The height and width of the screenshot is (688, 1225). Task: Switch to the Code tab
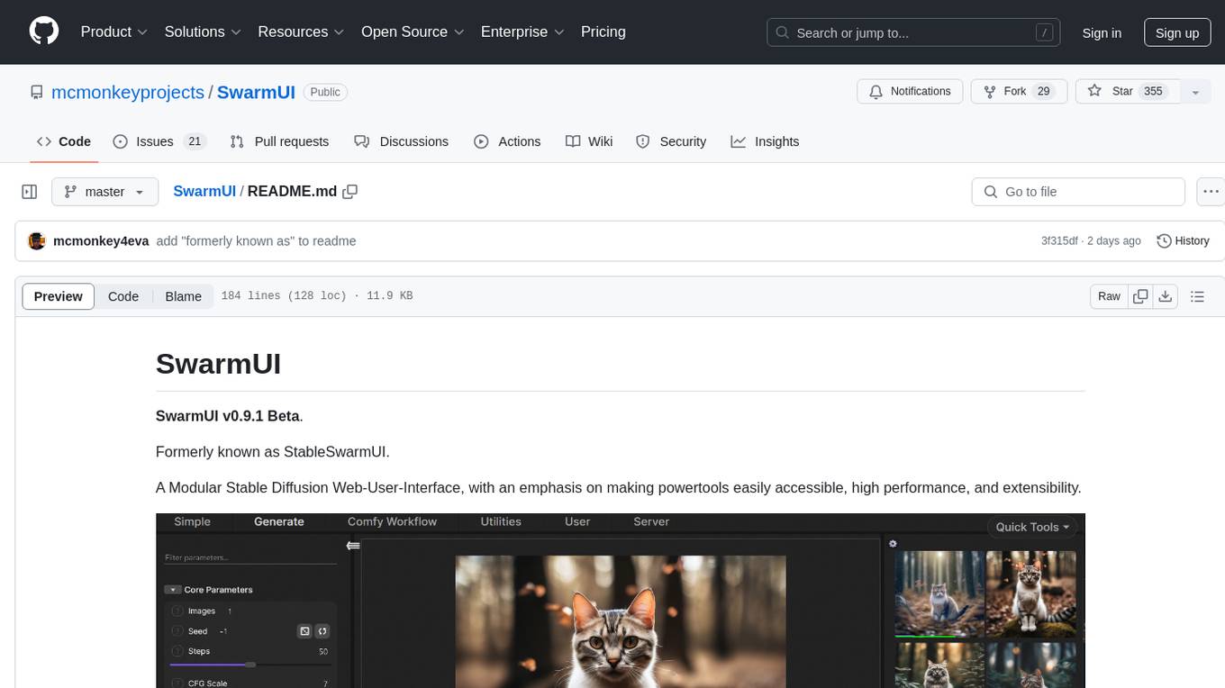64,141
